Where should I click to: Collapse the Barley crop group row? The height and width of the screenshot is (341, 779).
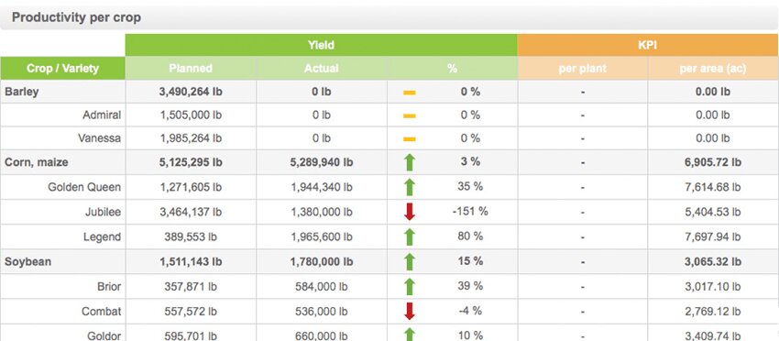coord(21,92)
